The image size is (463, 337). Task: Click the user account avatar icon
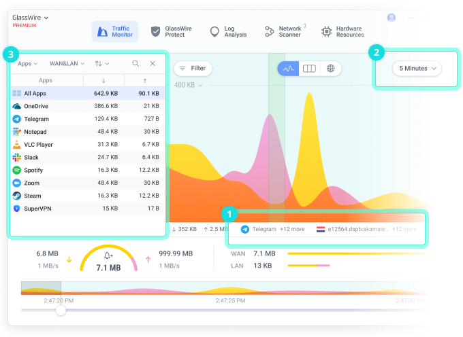pos(392,18)
